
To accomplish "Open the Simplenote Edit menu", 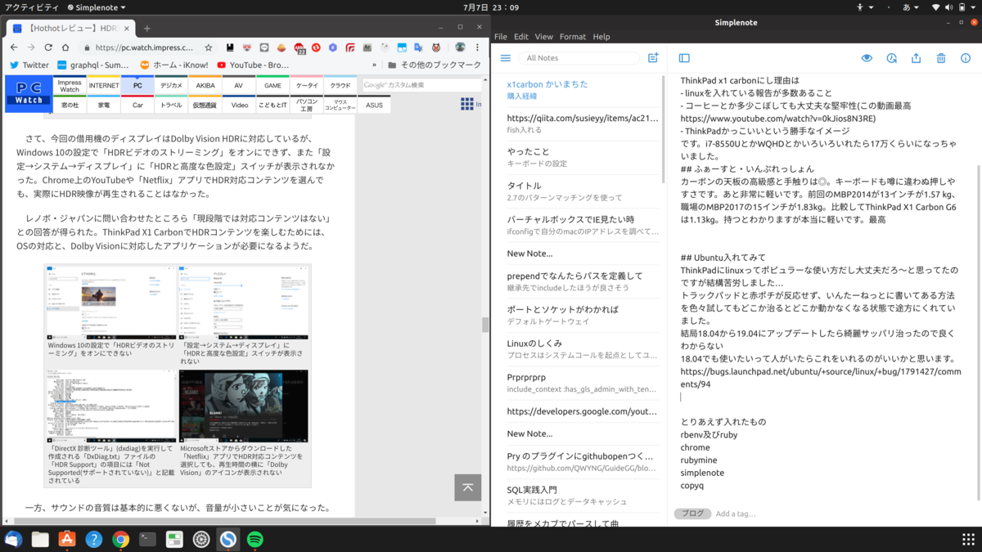I will click(521, 37).
